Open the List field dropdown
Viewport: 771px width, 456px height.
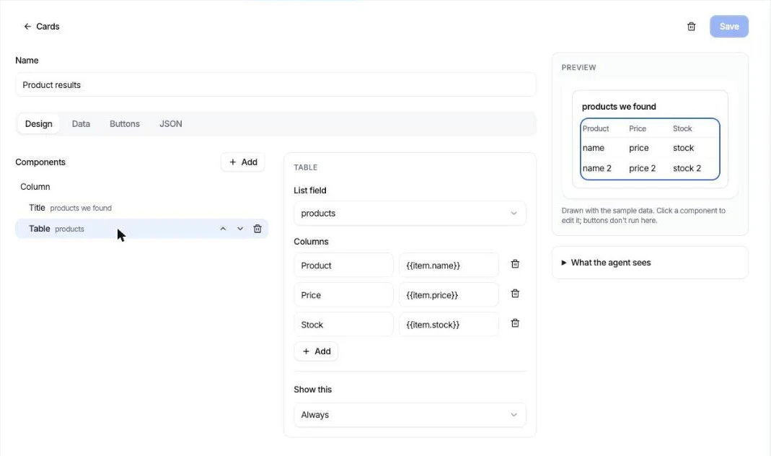click(410, 214)
